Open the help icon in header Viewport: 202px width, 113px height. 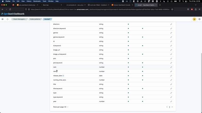click(x=199, y=19)
